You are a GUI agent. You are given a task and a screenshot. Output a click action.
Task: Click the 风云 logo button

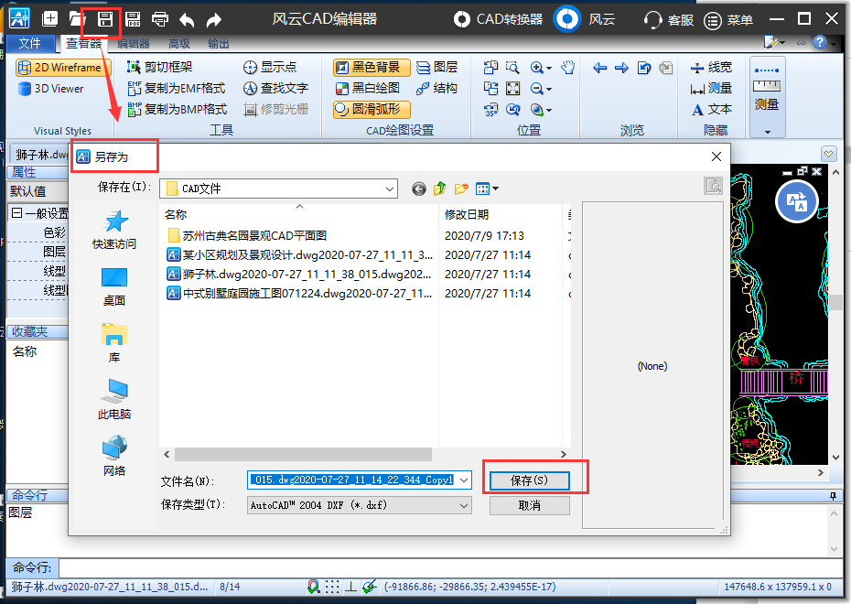[567, 19]
